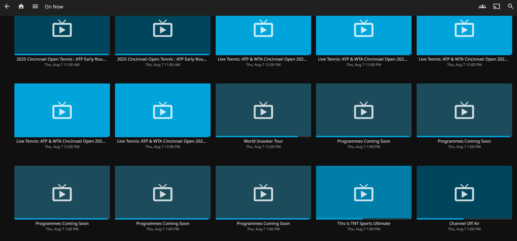Viewport: 517px width, 241px height.
Task: Select the Channel Off Air title text
Action: (464, 224)
